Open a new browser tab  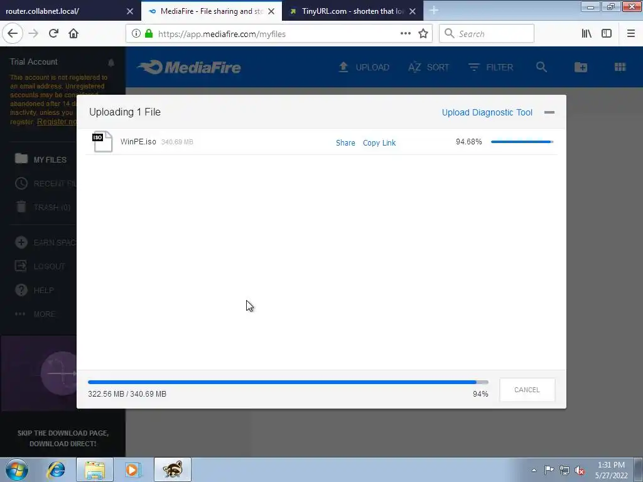point(434,11)
